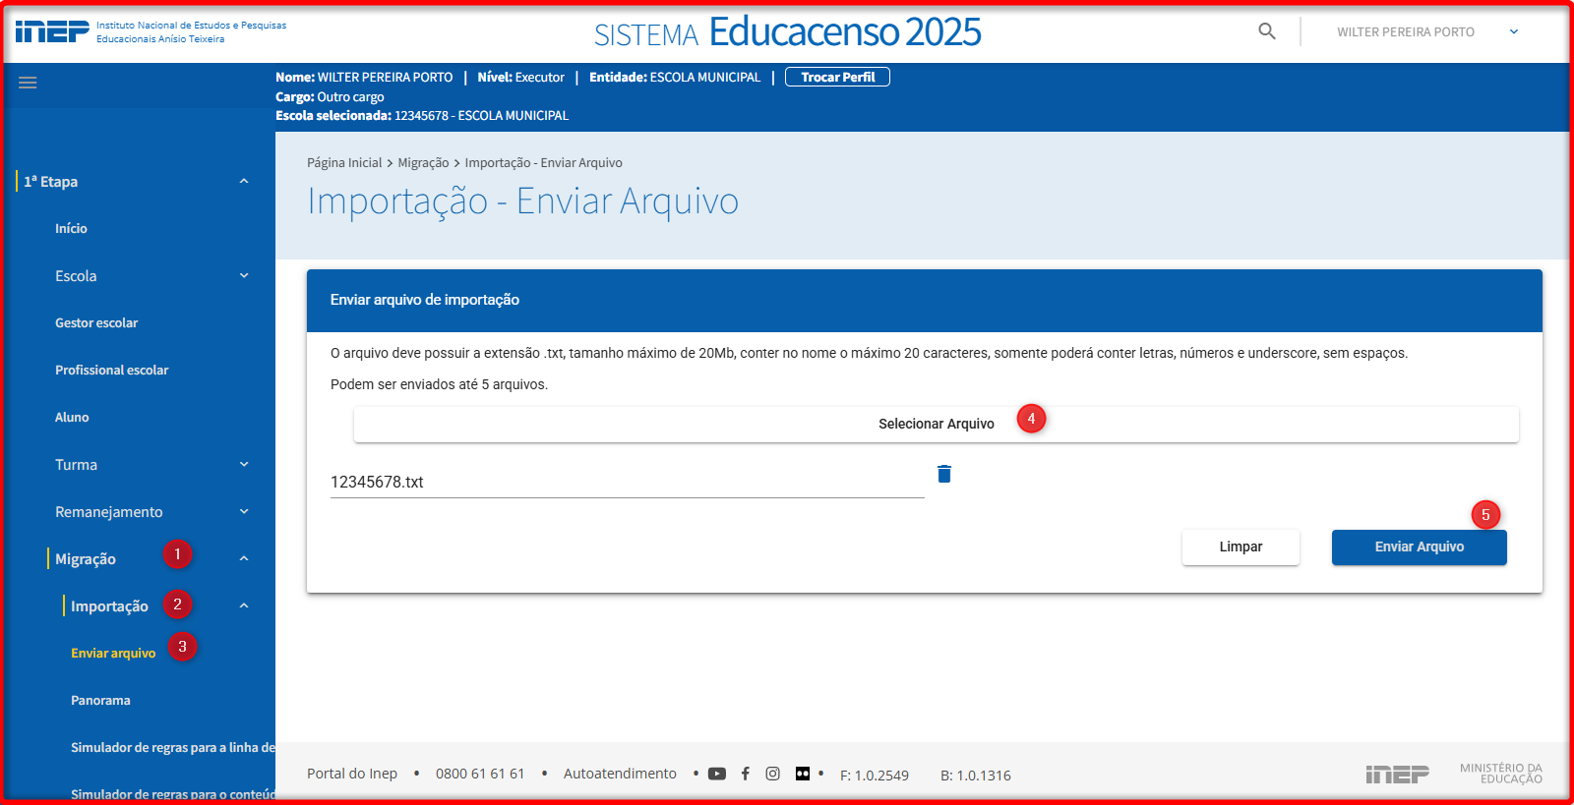Click 'Escola selecionada' info text
Viewport: 1574px width, 805px height.
(422, 116)
